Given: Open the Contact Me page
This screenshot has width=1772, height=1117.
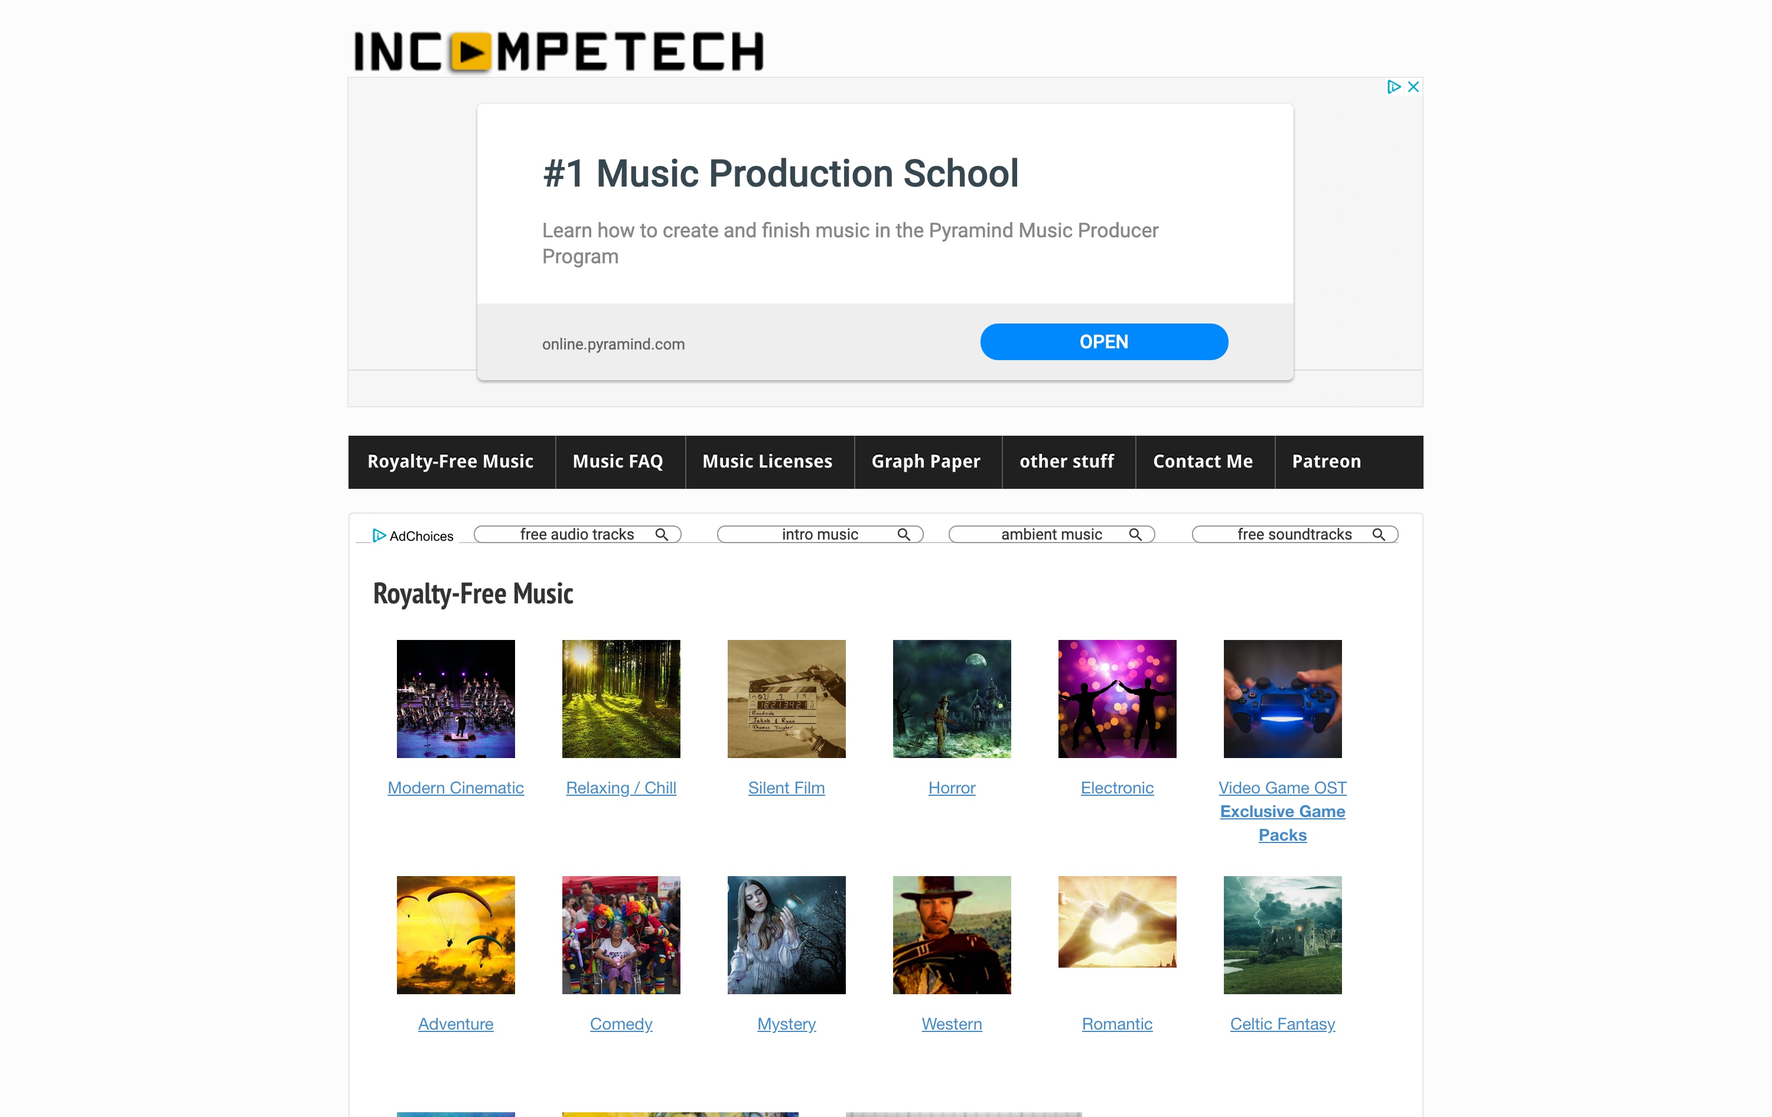Looking at the screenshot, I should (1203, 462).
